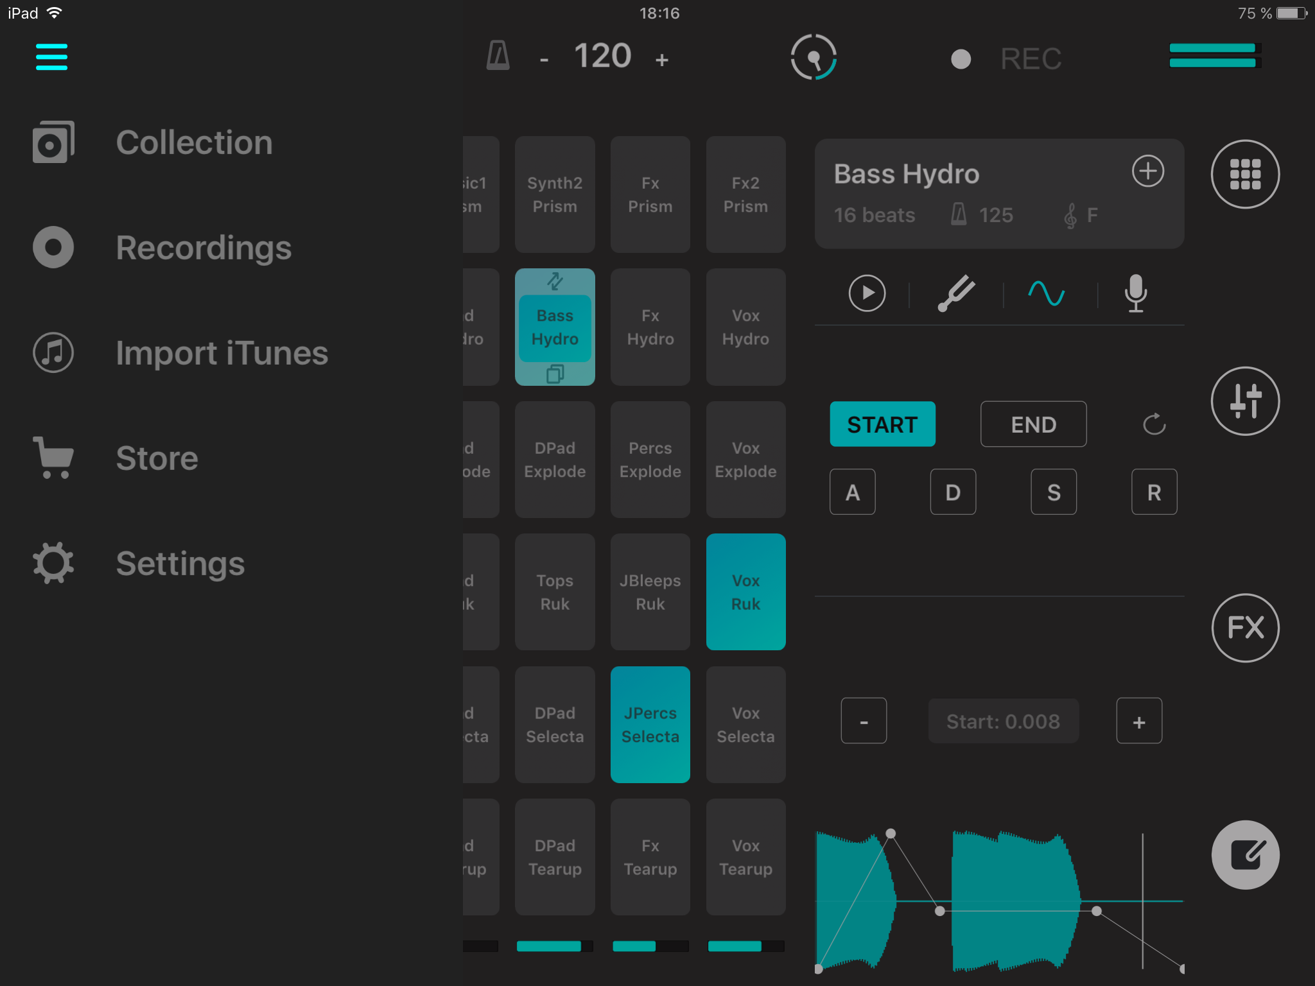Open Collection from the side menu
This screenshot has height=986, width=1315.
194,143
